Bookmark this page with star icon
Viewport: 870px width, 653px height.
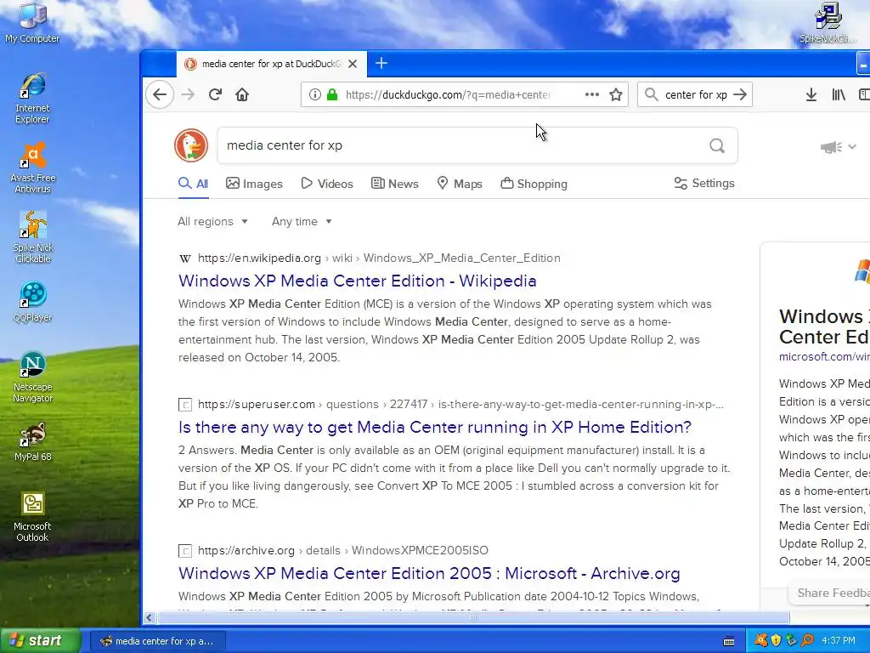[616, 95]
